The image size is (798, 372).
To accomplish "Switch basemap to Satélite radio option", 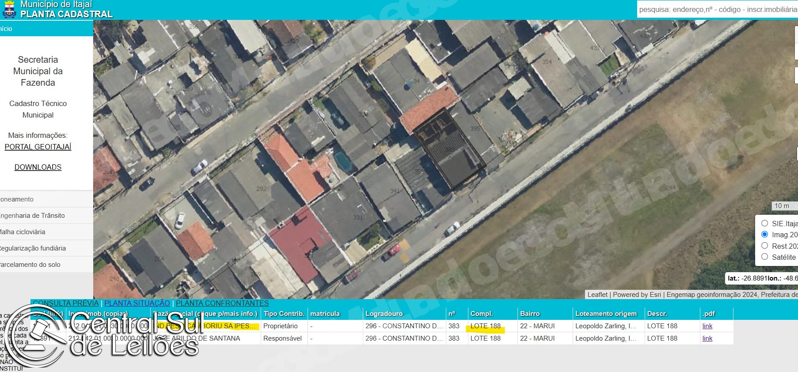I will [764, 257].
